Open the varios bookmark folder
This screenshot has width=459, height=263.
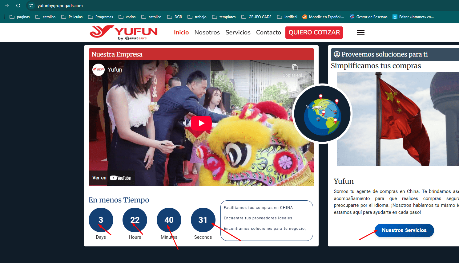[x=127, y=17]
